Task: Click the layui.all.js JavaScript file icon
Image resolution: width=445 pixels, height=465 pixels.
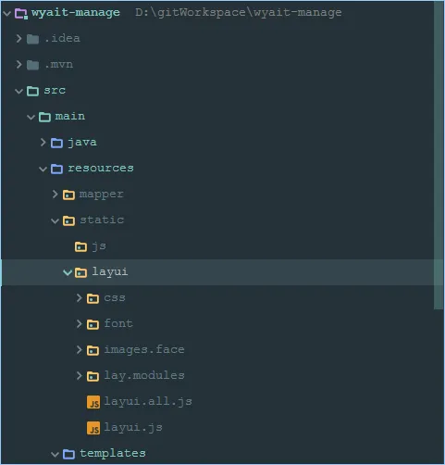Action: 93,402
